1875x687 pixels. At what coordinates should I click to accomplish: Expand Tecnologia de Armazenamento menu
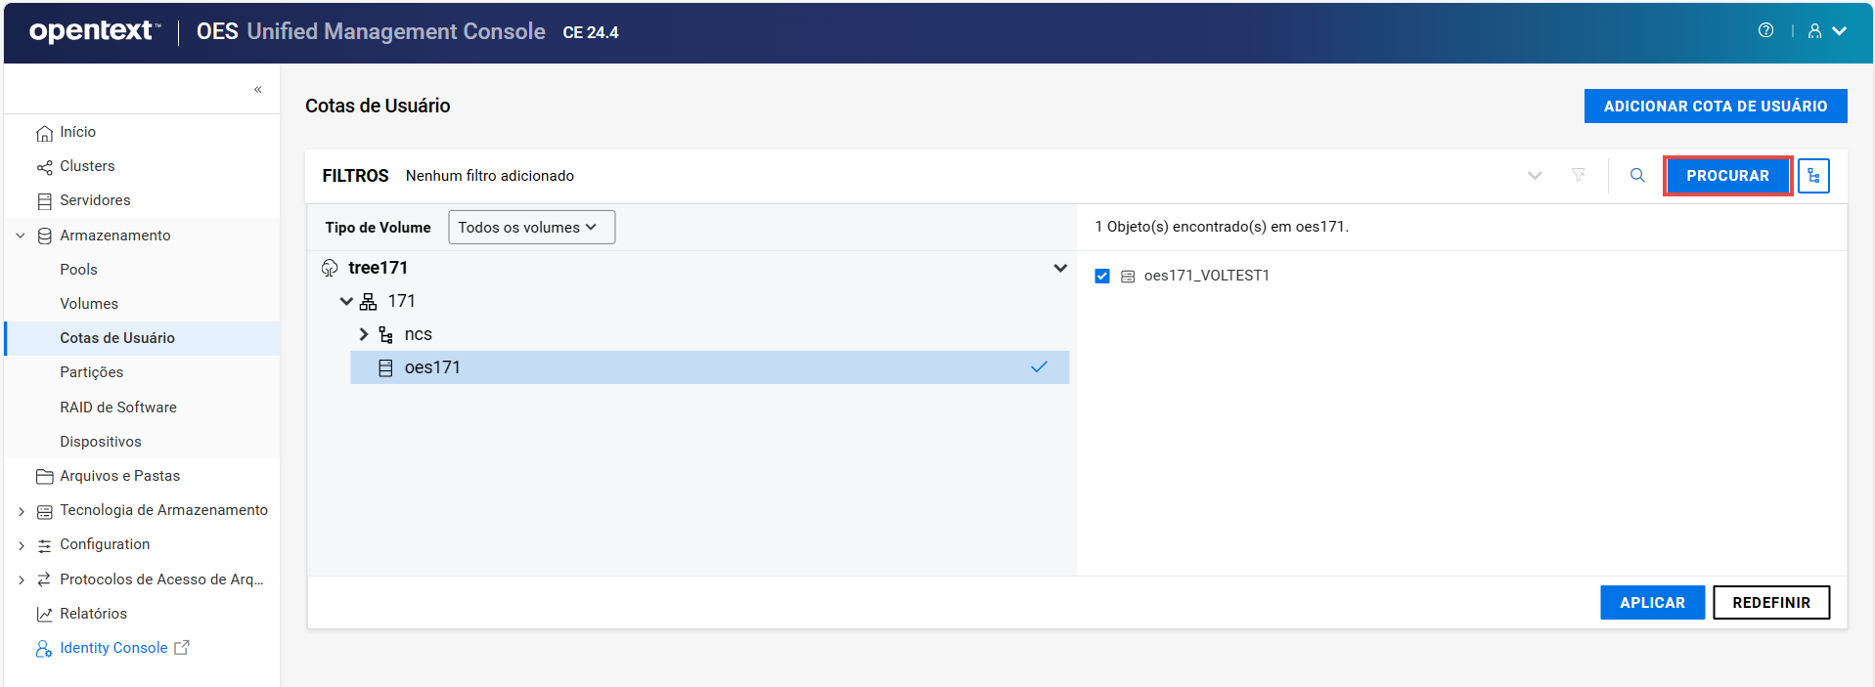(x=21, y=511)
